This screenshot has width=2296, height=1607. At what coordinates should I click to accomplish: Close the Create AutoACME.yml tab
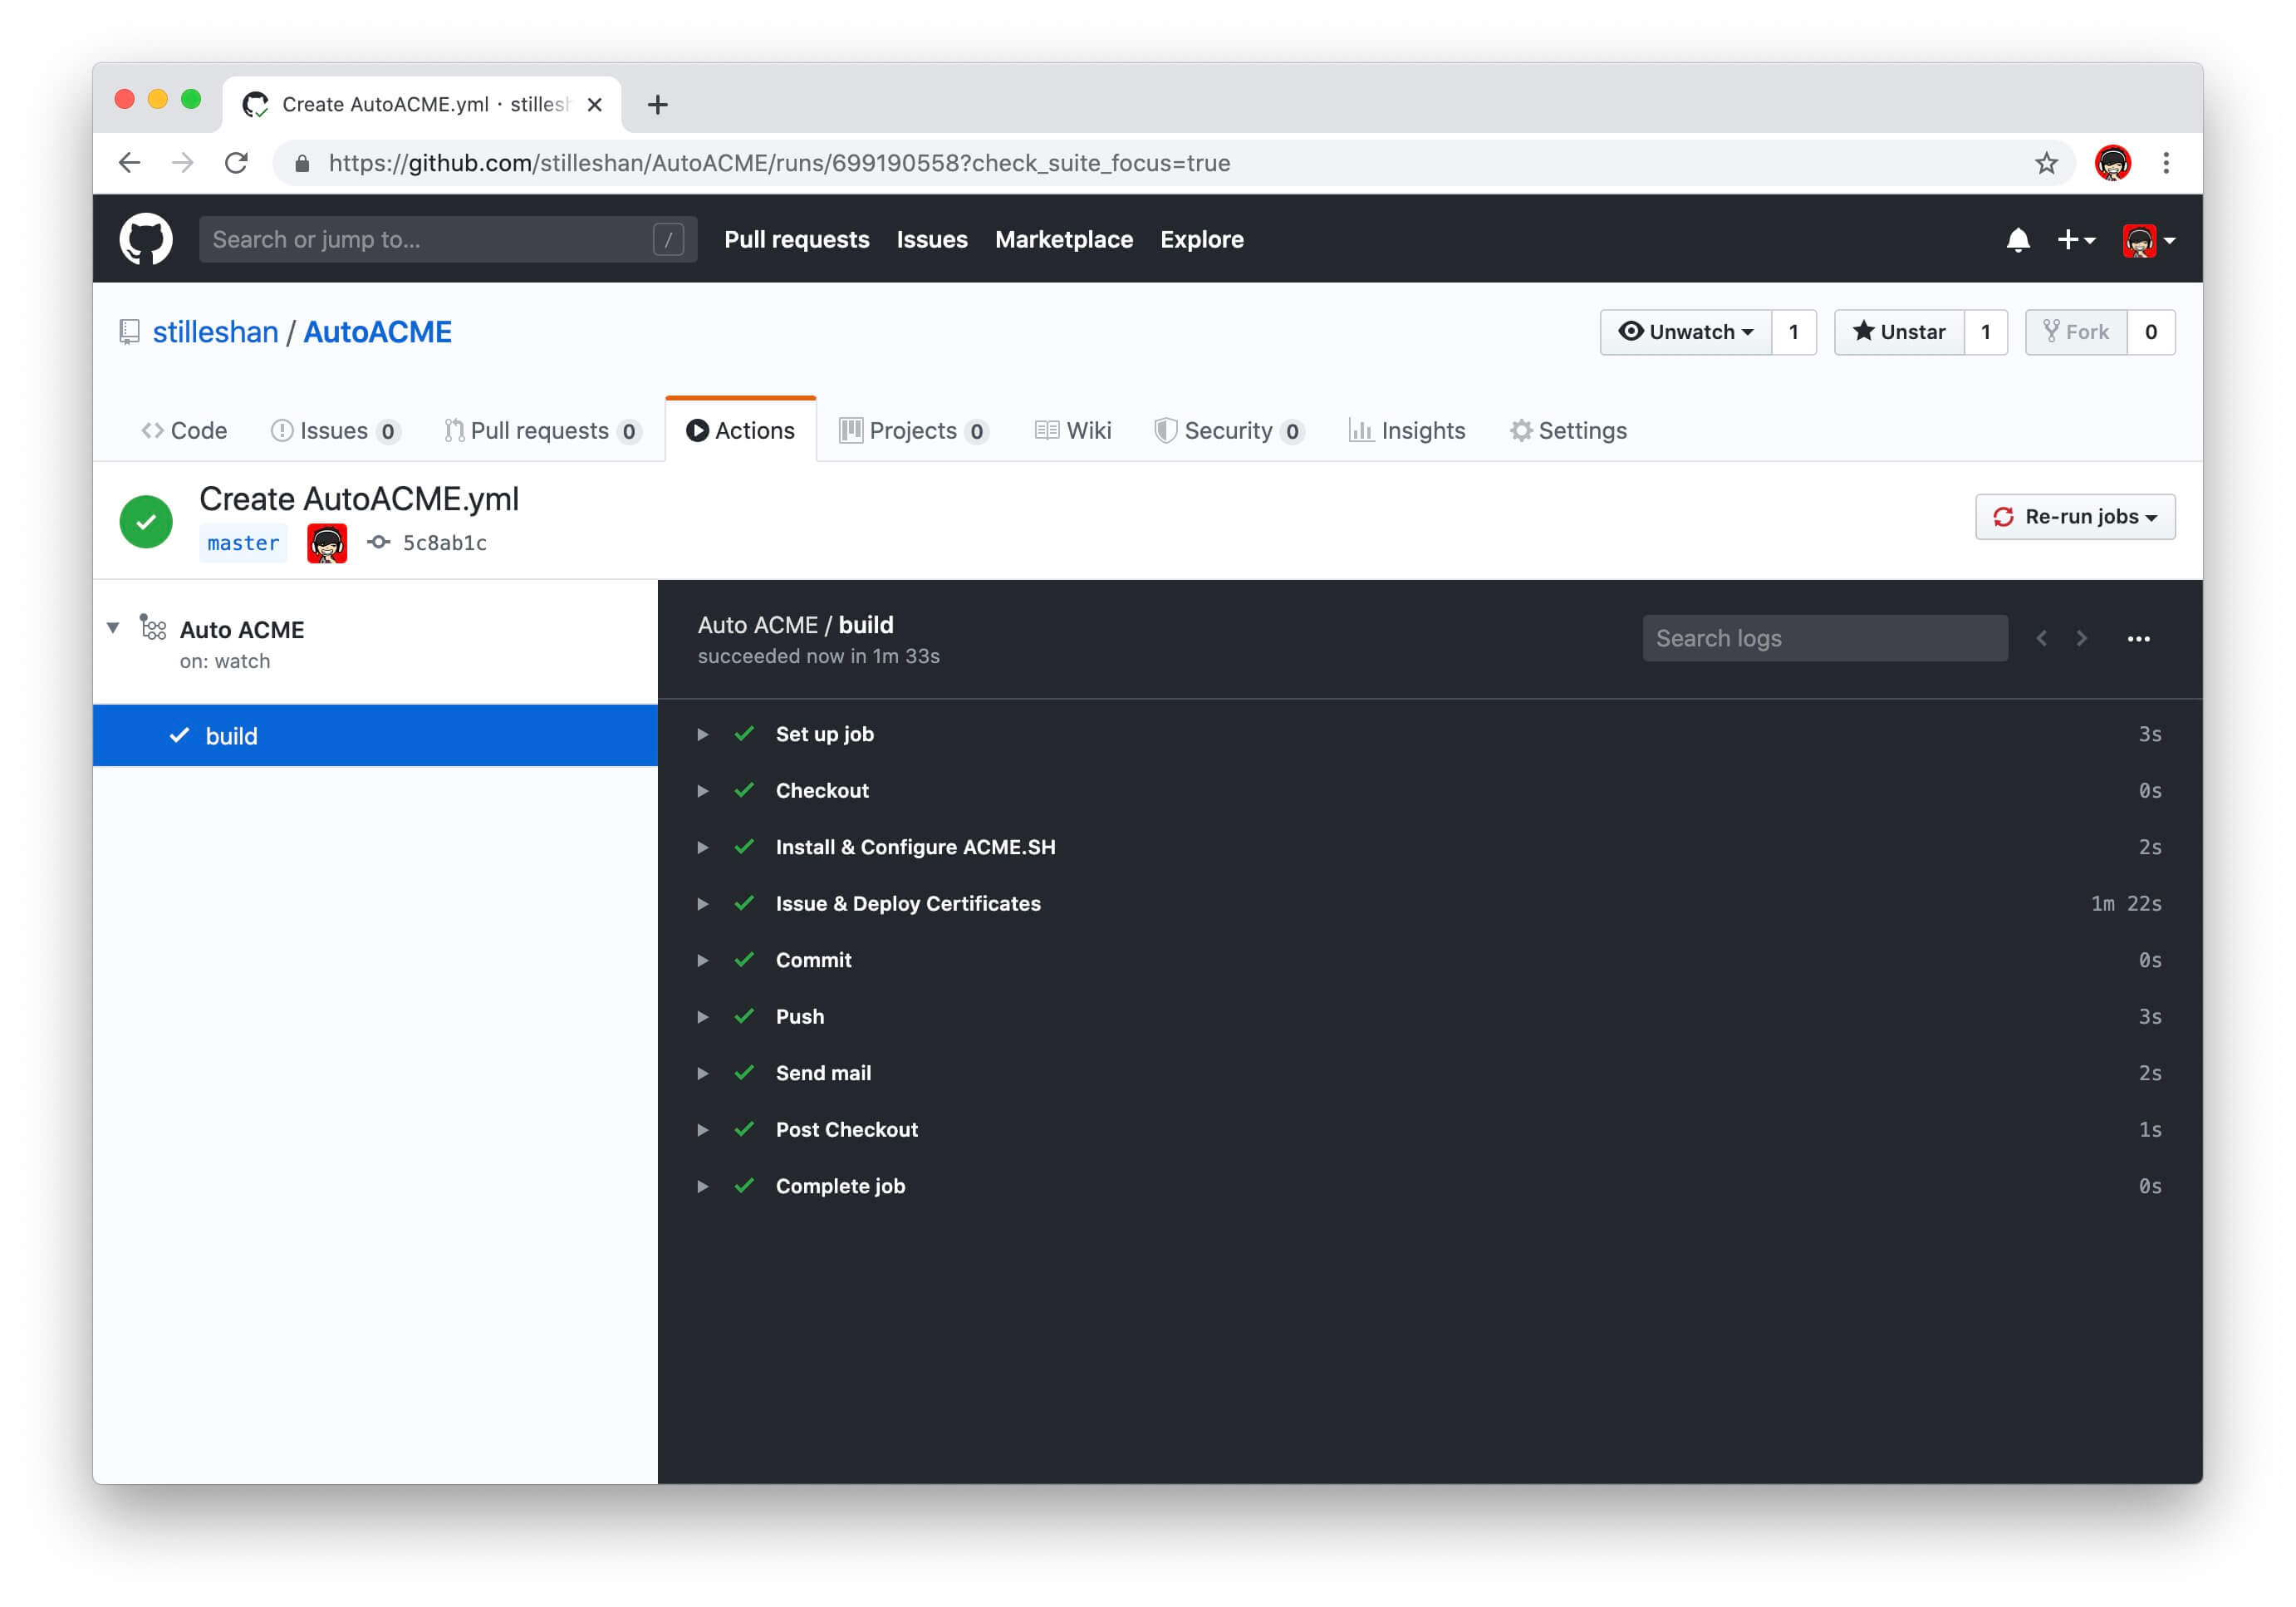coord(594,104)
